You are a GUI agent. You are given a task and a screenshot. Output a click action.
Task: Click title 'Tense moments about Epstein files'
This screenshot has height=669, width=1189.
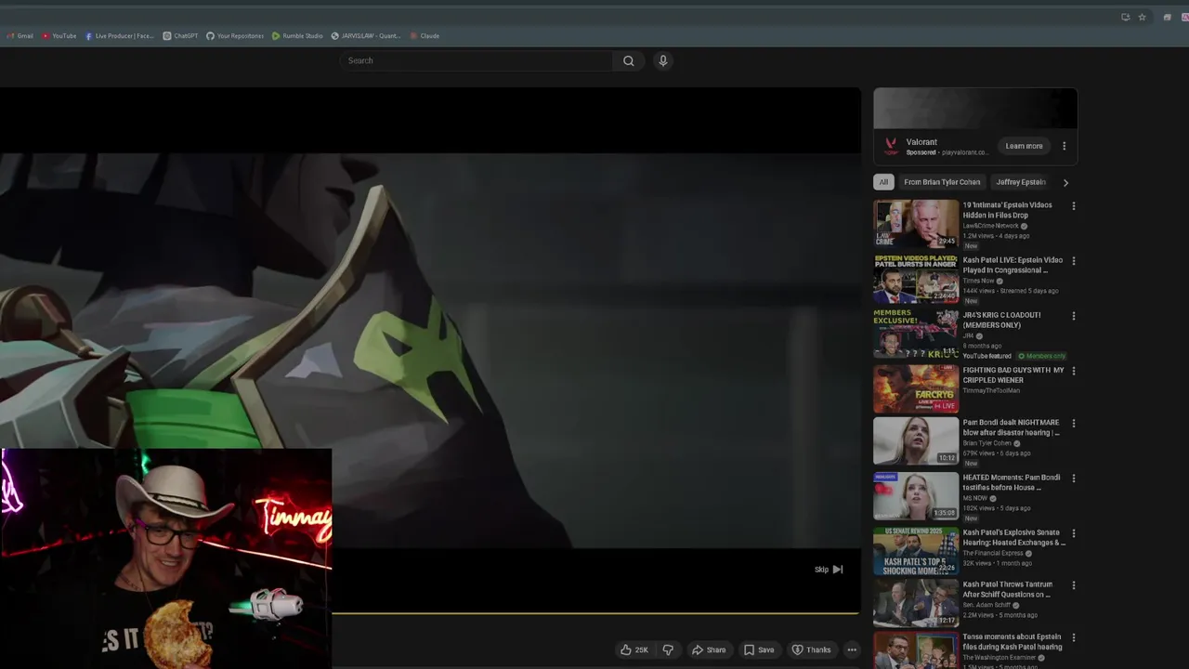pyautogui.click(x=1013, y=642)
